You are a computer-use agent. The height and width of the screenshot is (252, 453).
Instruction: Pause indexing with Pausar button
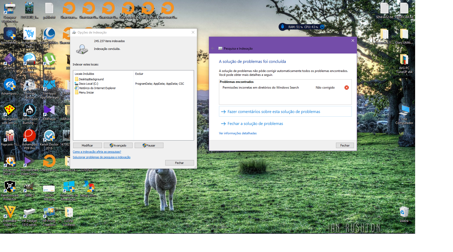point(149,145)
